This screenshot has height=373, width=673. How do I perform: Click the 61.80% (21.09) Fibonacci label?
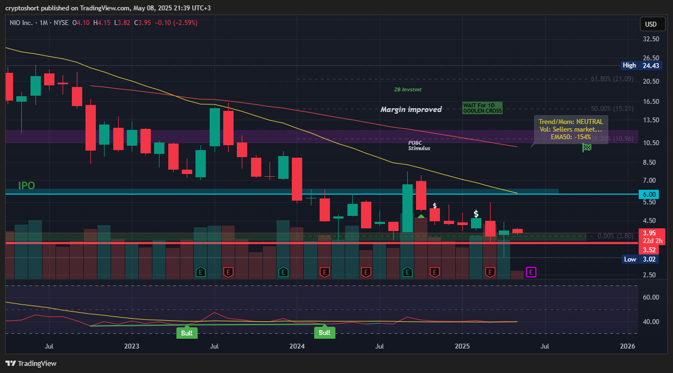click(x=612, y=79)
